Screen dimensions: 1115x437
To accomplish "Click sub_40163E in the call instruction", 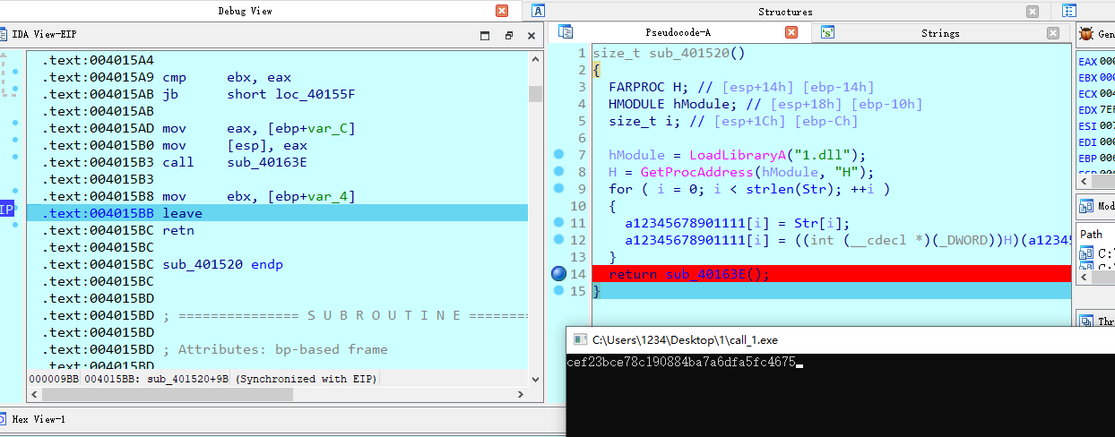I will click(x=267, y=162).
